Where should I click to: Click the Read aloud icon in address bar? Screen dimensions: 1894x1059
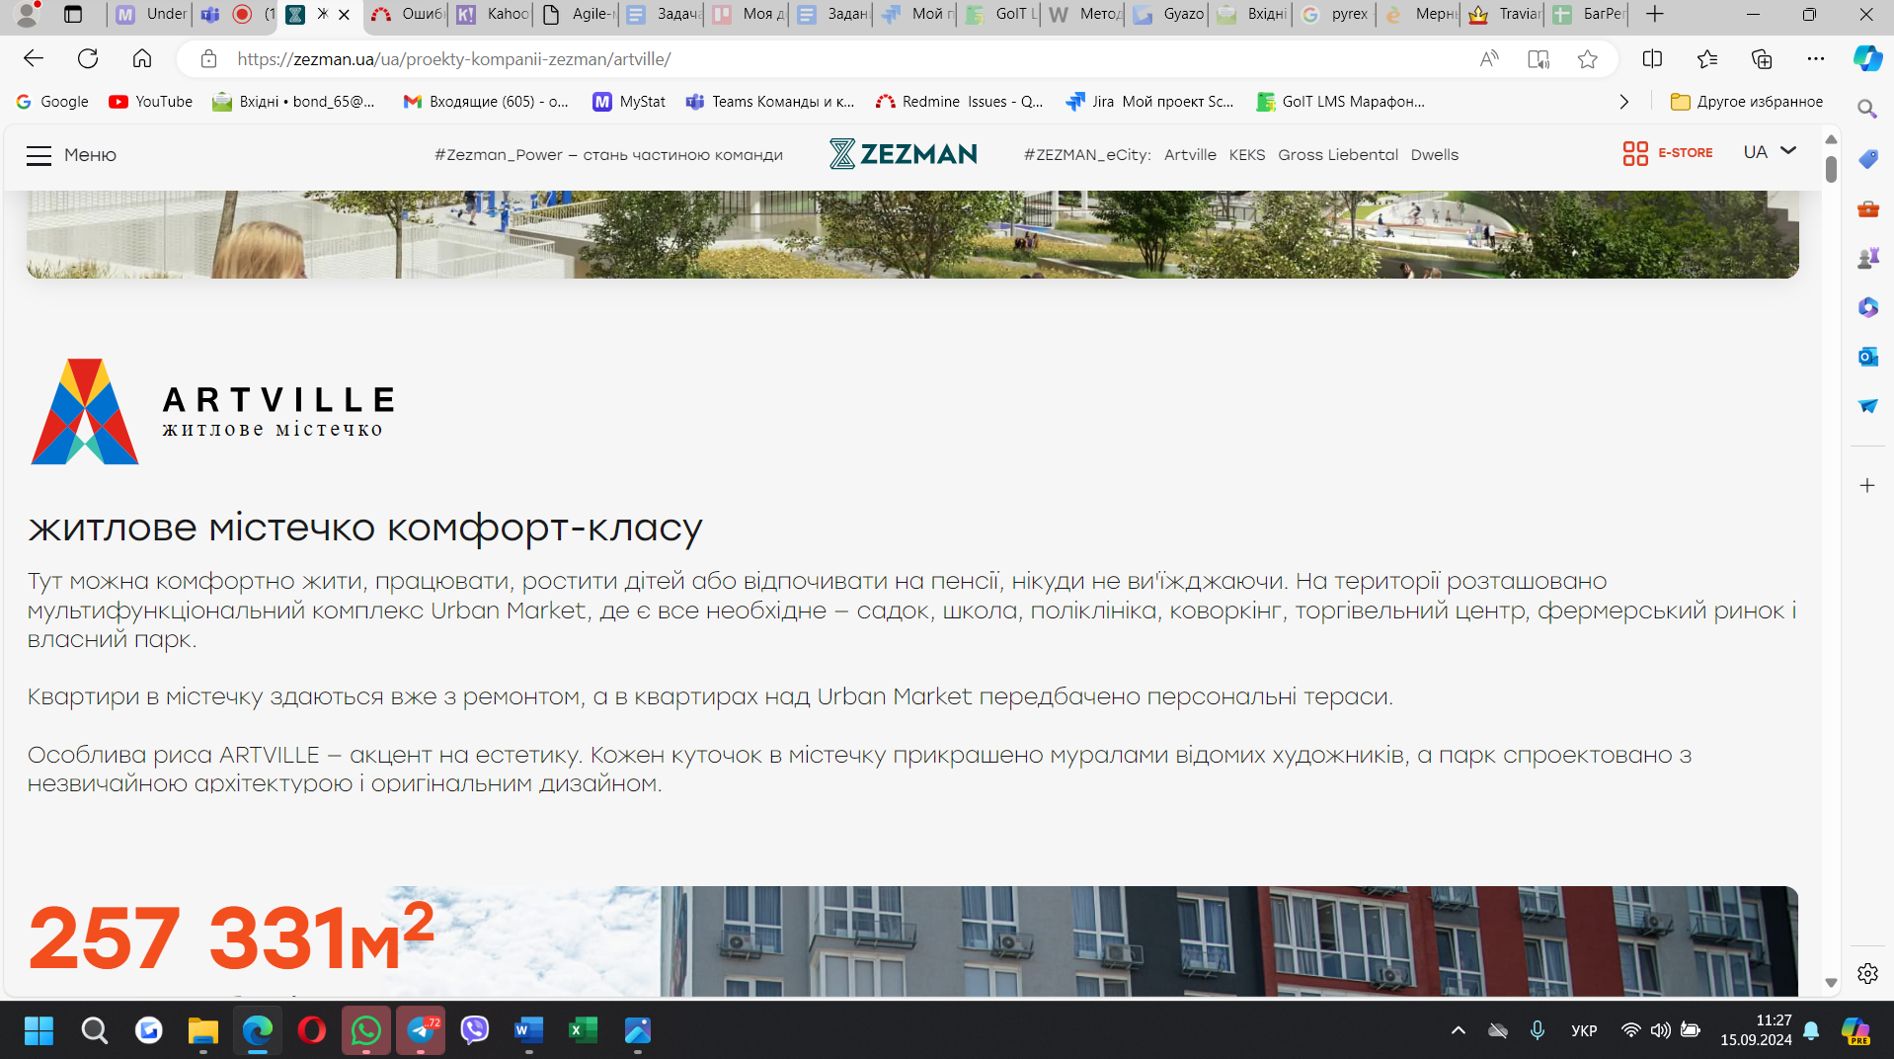click(x=1488, y=59)
